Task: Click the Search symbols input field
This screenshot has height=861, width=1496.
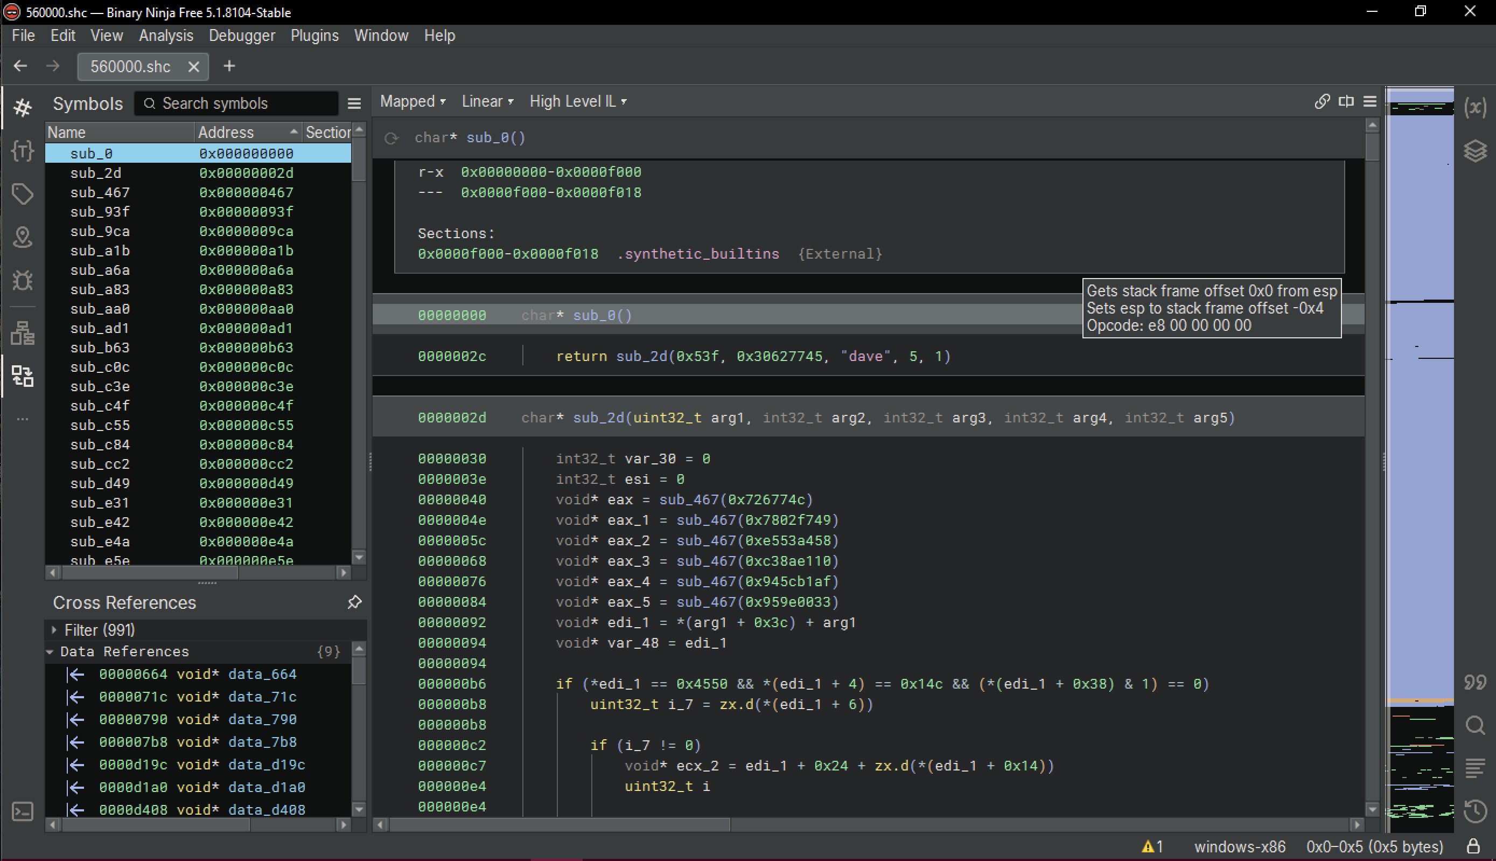Action: [236, 103]
